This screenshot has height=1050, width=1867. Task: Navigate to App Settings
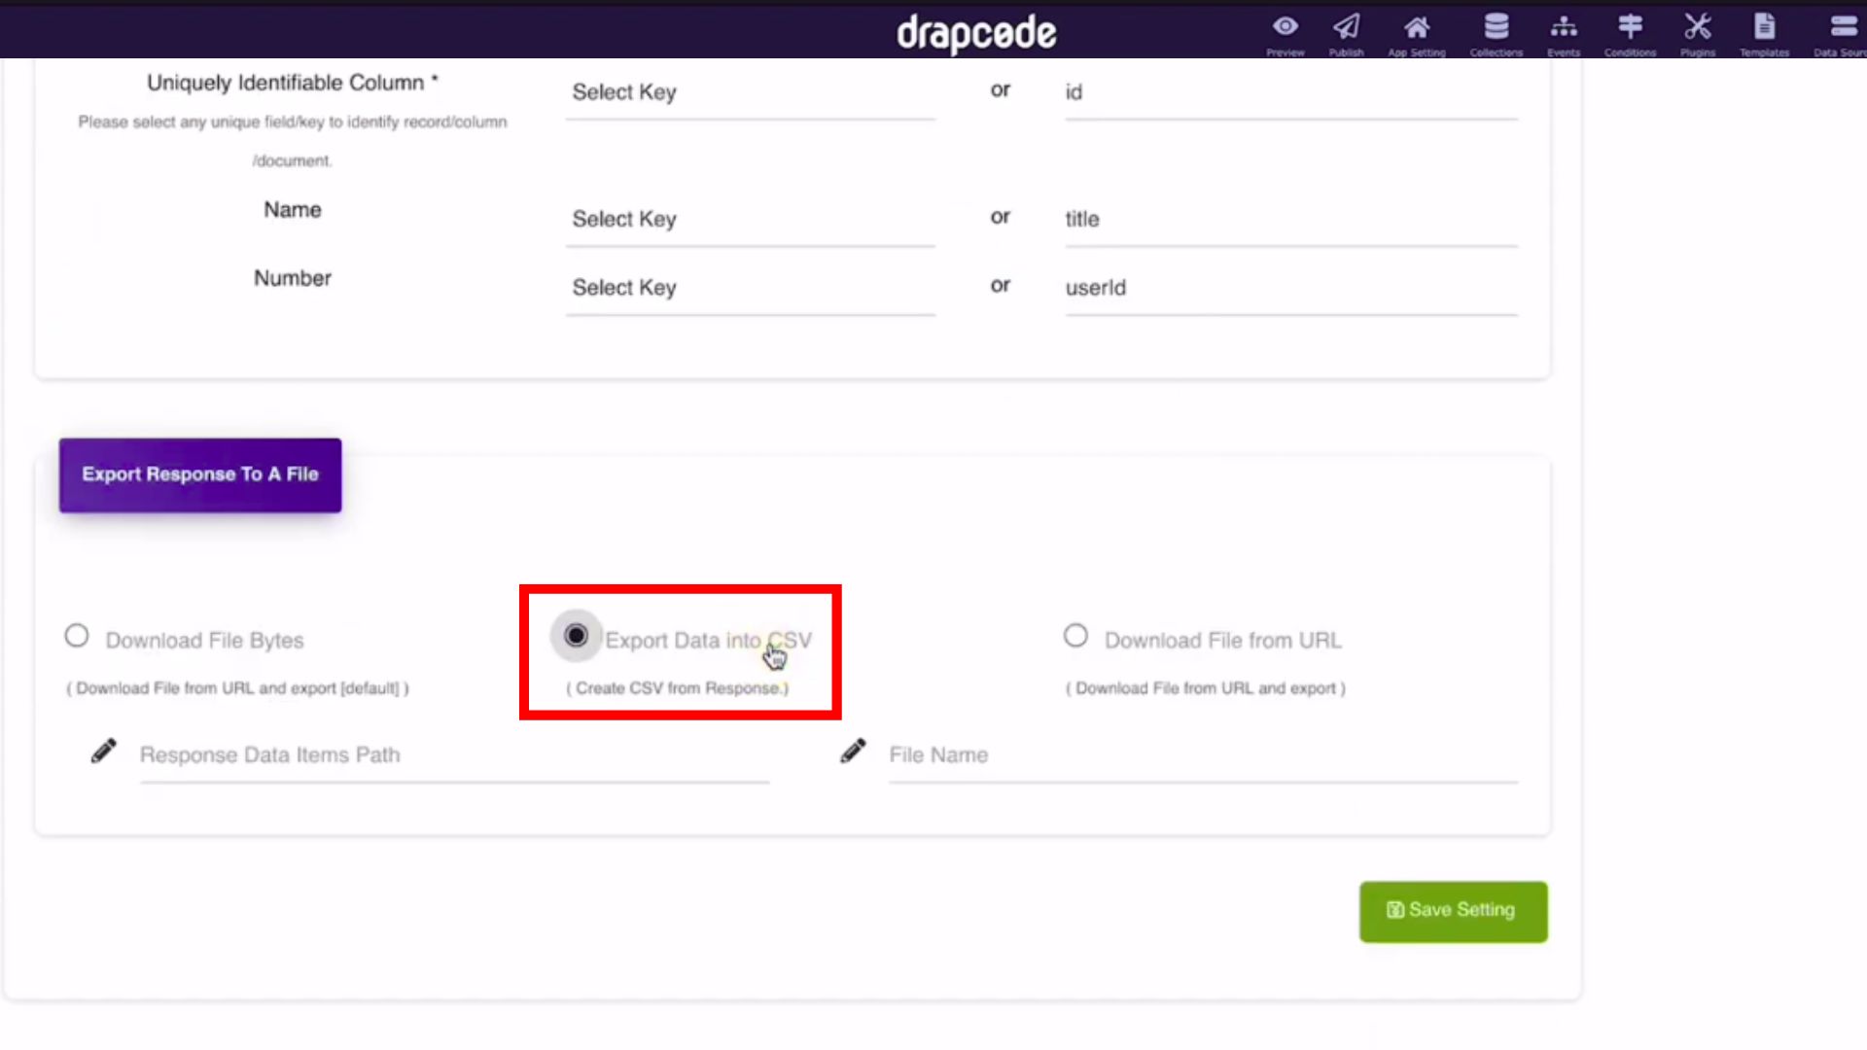click(1416, 32)
